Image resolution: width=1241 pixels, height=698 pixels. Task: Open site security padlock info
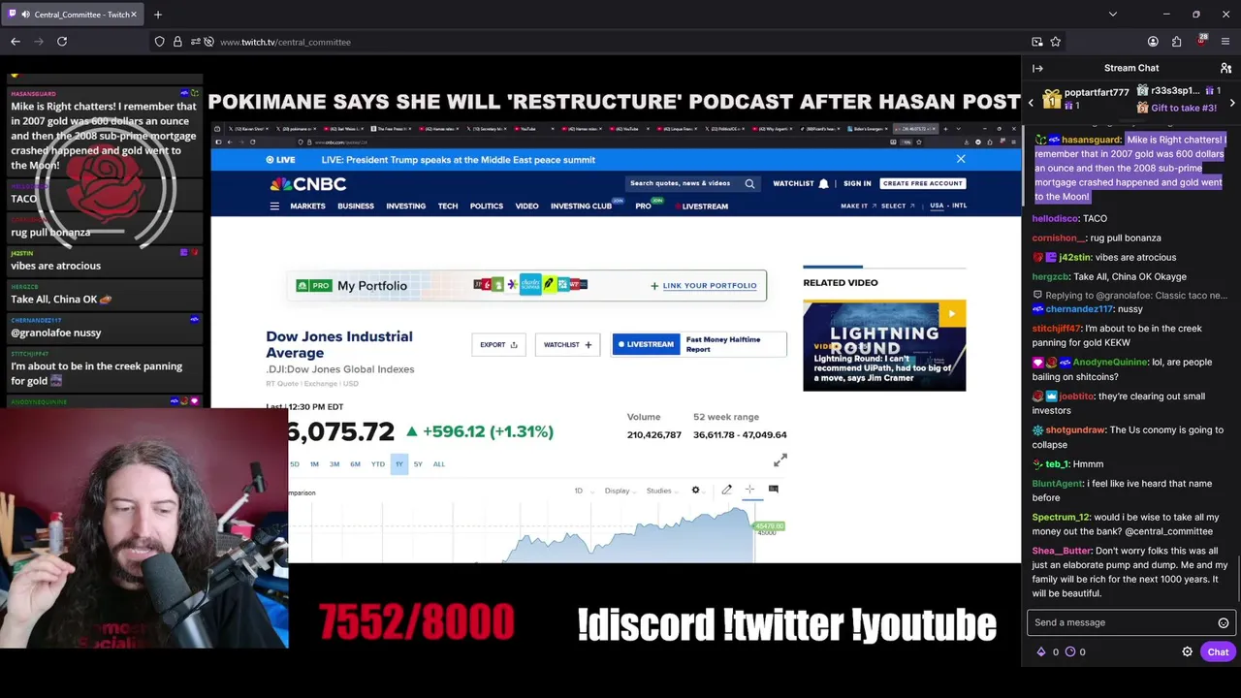(177, 42)
